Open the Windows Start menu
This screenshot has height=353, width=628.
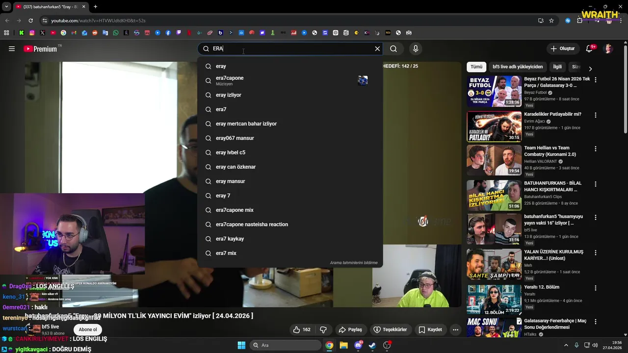241,345
